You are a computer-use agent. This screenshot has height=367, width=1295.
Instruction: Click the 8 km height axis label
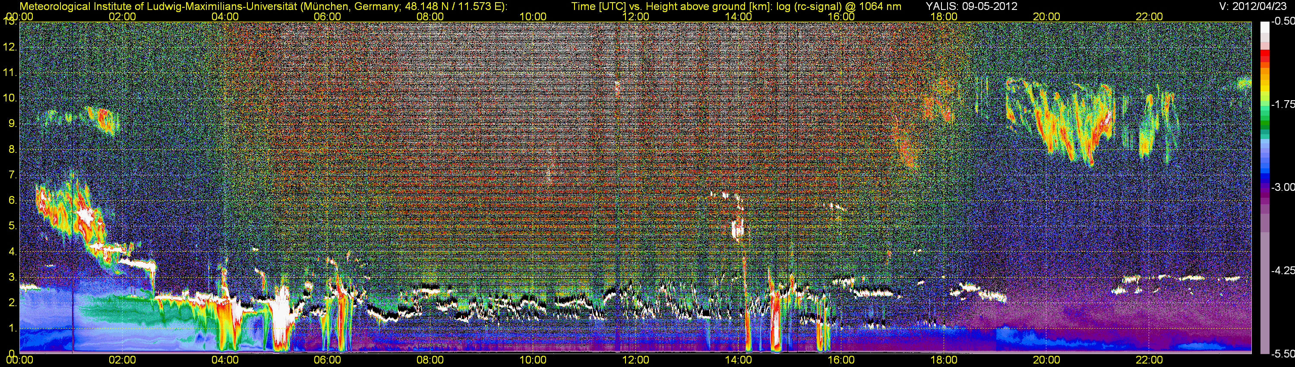12,149
